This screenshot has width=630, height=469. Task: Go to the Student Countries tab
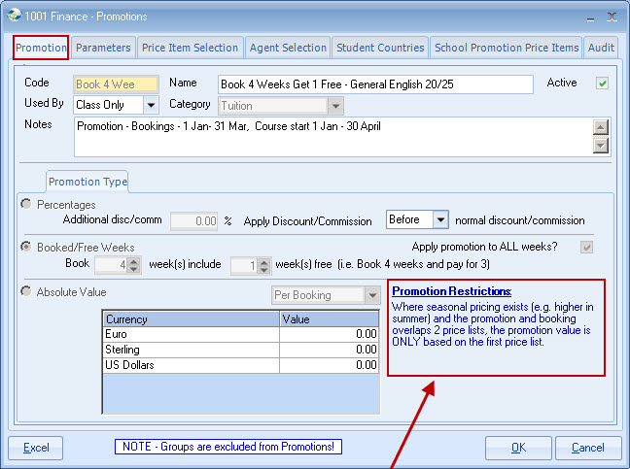pos(380,48)
